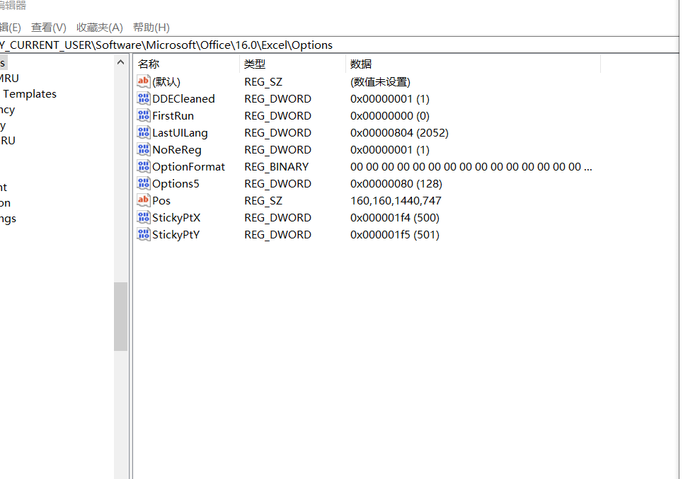The height and width of the screenshot is (479, 683).
Task: Click the binary icon beside OptionFormat
Action: click(x=143, y=166)
